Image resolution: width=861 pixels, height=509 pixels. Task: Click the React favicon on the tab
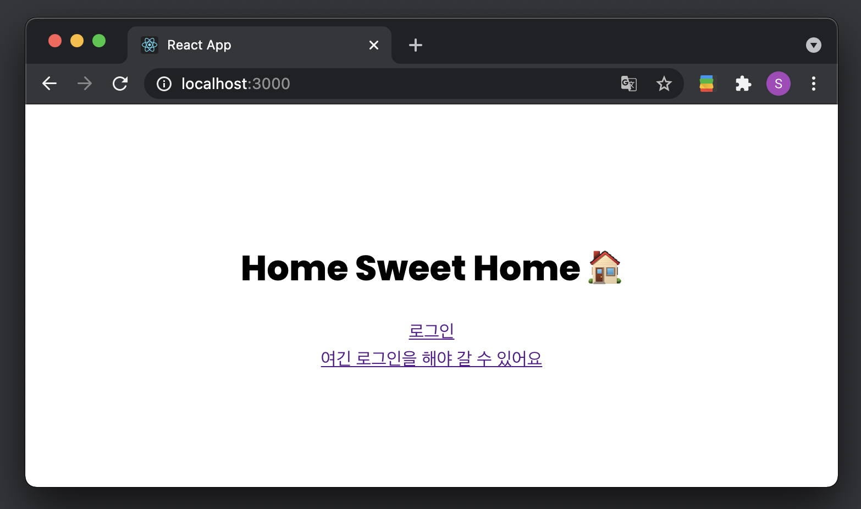[150, 45]
